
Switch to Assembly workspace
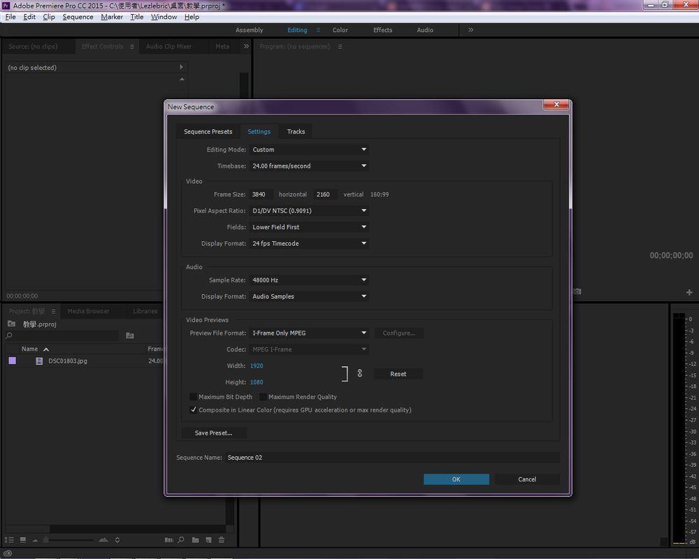tap(250, 30)
